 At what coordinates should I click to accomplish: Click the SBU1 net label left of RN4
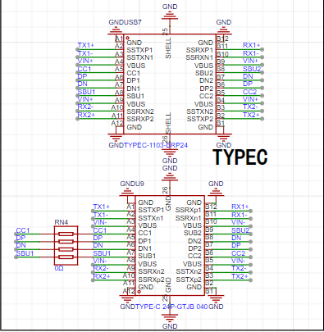pos(25,253)
